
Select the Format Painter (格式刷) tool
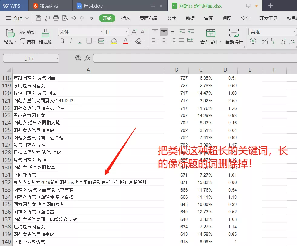point(45,36)
